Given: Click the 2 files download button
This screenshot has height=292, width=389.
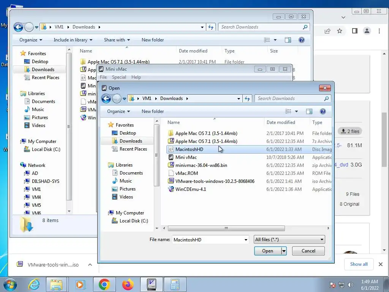Looking at the screenshot, I should 350,131.
